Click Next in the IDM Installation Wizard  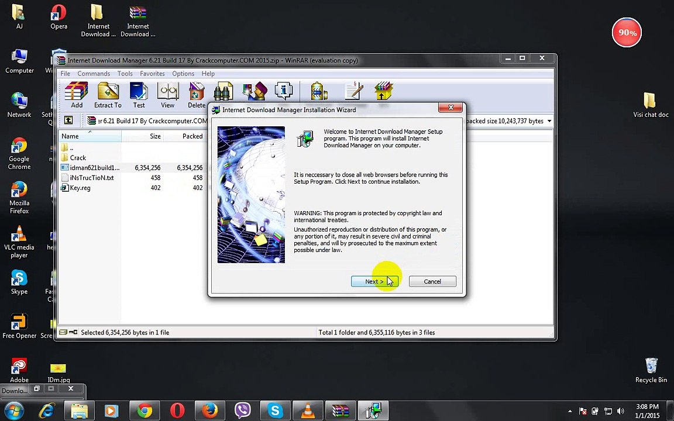[374, 281]
